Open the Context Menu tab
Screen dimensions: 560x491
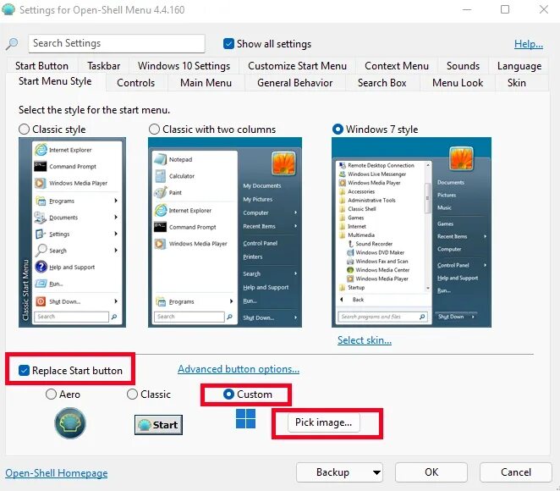coord(397,66)
